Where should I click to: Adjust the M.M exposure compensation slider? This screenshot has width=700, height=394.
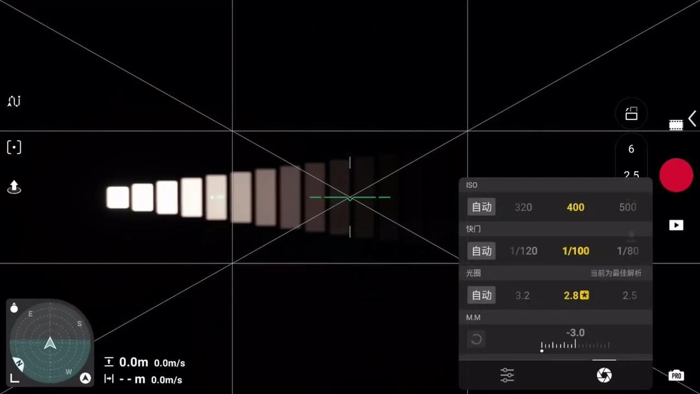point(575,345)
